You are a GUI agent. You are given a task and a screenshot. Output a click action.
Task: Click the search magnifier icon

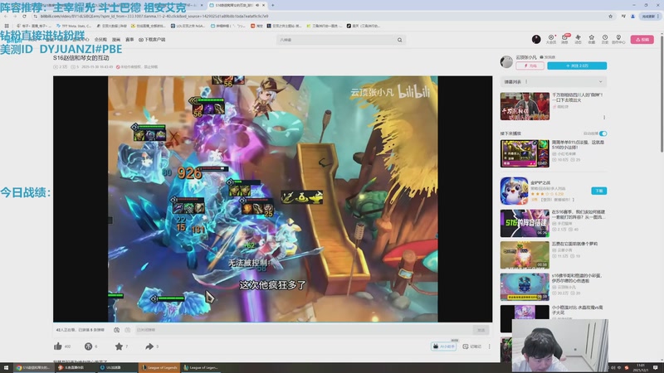(399, 40)
